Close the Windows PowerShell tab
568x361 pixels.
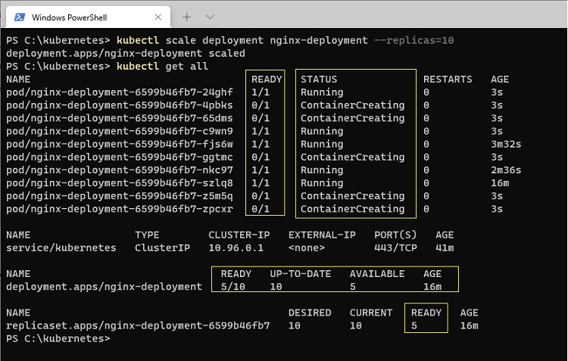click(158, 17)
